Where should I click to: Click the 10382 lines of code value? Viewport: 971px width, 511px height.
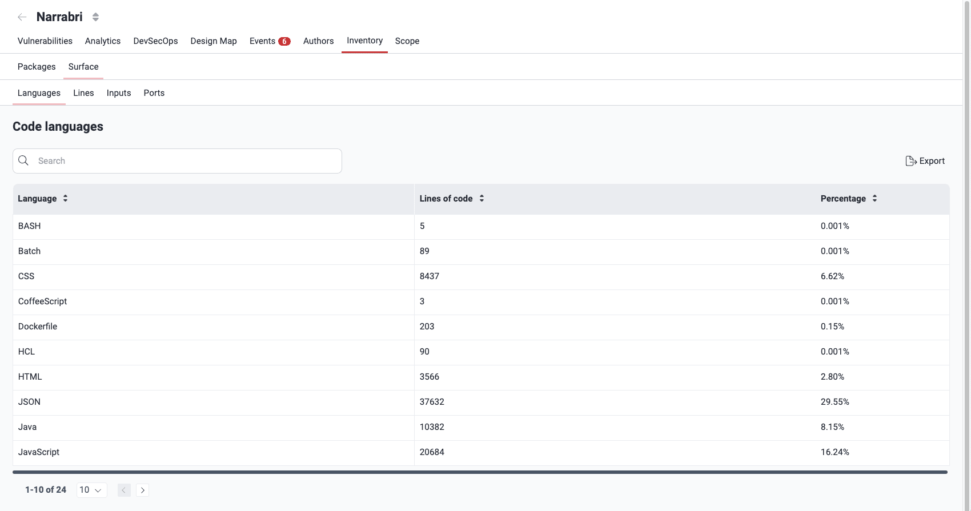point(432,427)
